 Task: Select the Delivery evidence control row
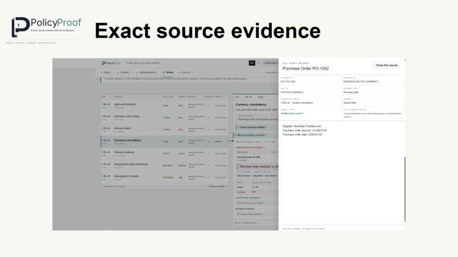coord(164,153)
